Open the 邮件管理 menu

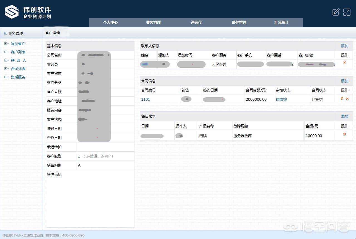coord(239,22)
